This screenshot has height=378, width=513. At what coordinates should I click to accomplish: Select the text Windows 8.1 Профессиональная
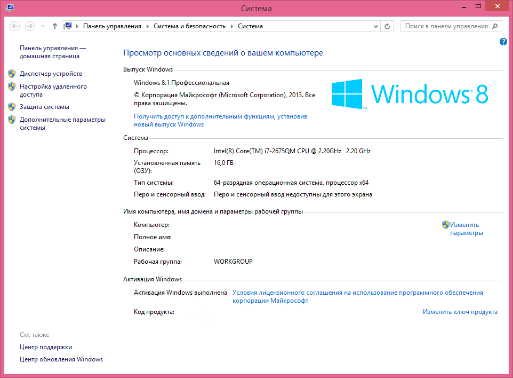182,83
